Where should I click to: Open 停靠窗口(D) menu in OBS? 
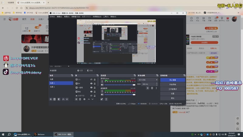pos(76,17)
